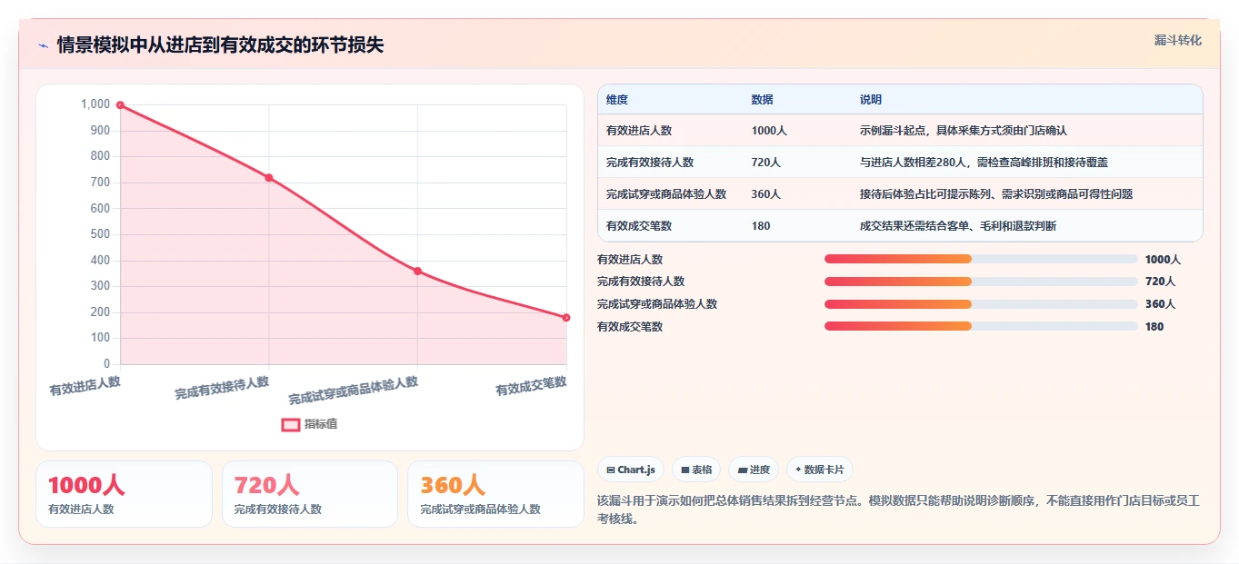Click the title 情景模拟中从进店到有效成交的环节损失
This screenshot has height=564, width=1239.
pos(220,45)
